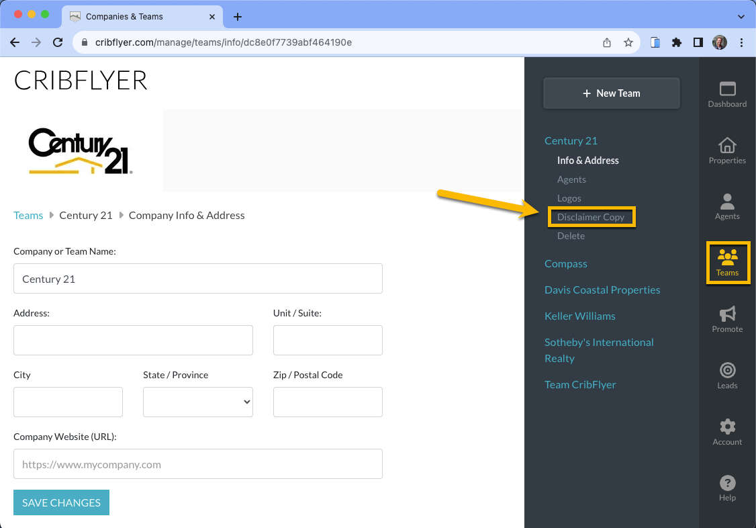
Task: Reload the page
Action: pyautogui.click(x=58, y=42)
